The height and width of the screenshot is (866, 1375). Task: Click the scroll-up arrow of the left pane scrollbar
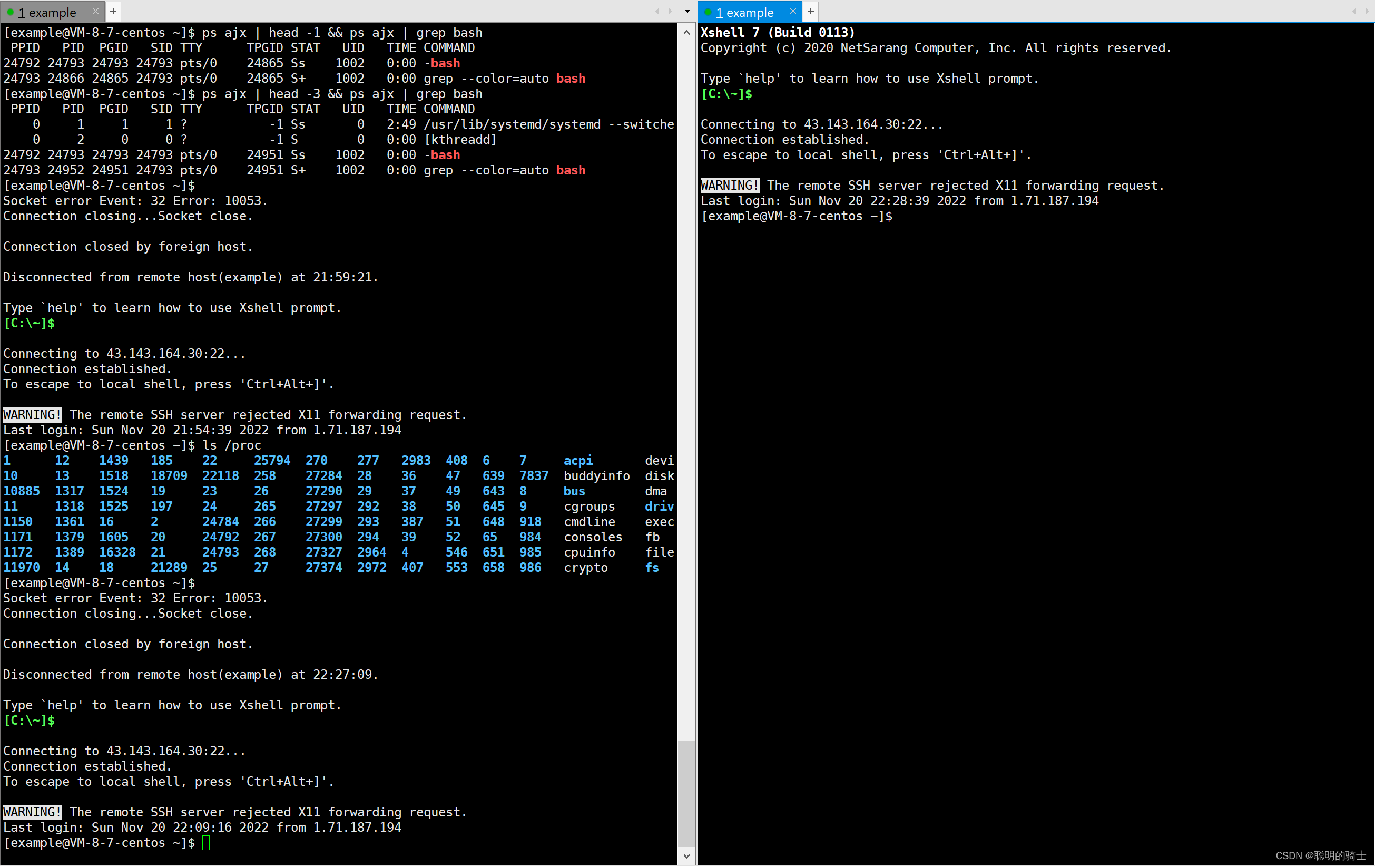point(686,33)
